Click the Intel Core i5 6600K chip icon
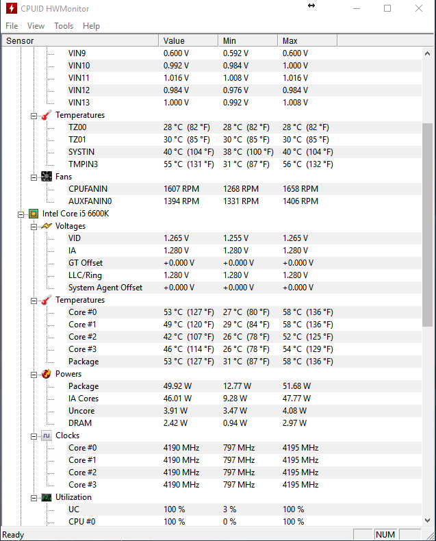436x541 pixels. pyautogui.click(x=34, y=214)
